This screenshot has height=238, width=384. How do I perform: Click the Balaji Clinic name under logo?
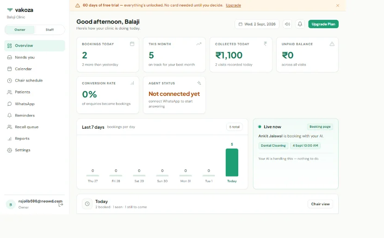(16, 17)
